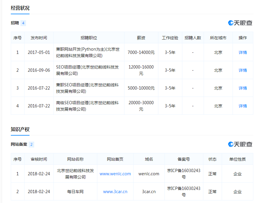Screen dimensions: 260x203
Task: Click the 域名 column header
Action: (x=149, y=159)
